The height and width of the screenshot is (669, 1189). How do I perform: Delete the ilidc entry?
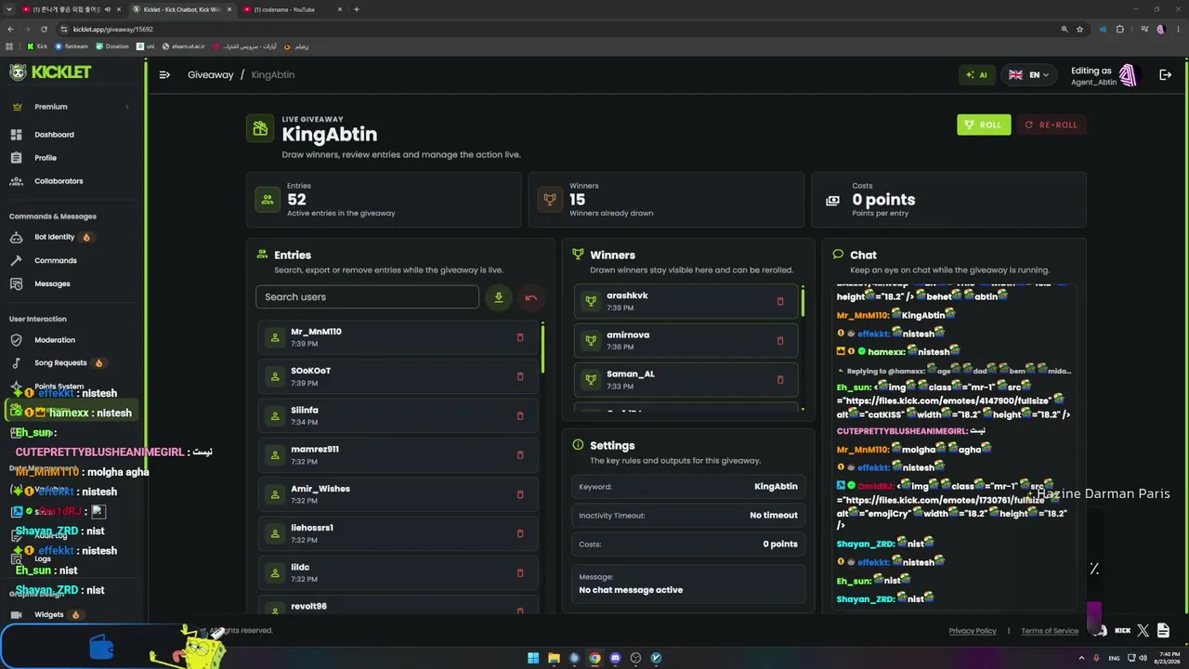pyautogui.click(x=520, y=572)
